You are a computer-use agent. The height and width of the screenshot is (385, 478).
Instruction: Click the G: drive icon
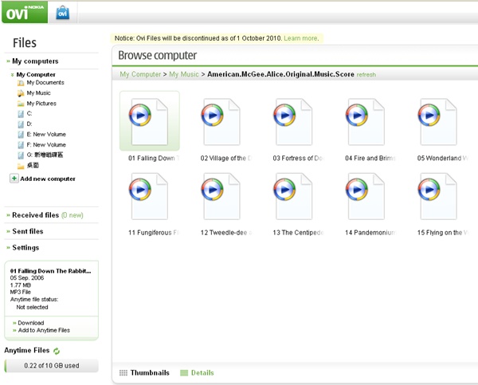point(21,155)
